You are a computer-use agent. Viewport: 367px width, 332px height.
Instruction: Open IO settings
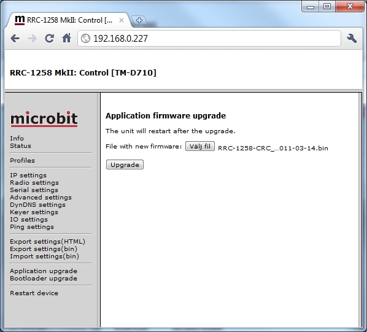pyautogui.click(x=29, y=220)
